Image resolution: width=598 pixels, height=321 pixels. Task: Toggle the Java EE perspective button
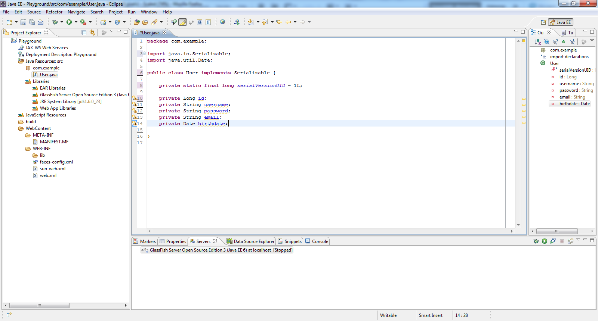pyautogui.click(x=561, y=22)
